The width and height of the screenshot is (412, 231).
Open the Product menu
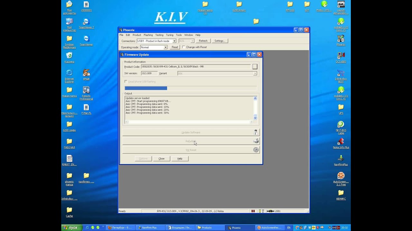coord(137,35)
